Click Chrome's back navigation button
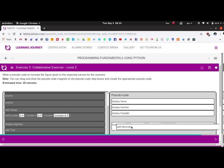This screenshot has height=168, width=224. (x=3, y=34)
